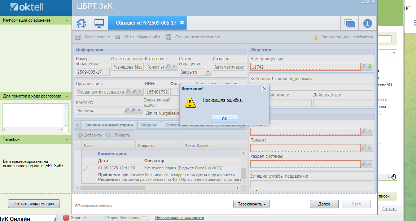This screenshot has width=416, height=221.
Task: Search organization with the magnifier icon
Action: click(128, 91)
